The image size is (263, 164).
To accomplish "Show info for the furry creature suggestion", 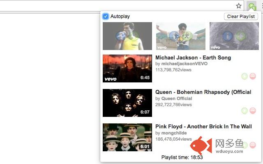I will coord(228,36).
